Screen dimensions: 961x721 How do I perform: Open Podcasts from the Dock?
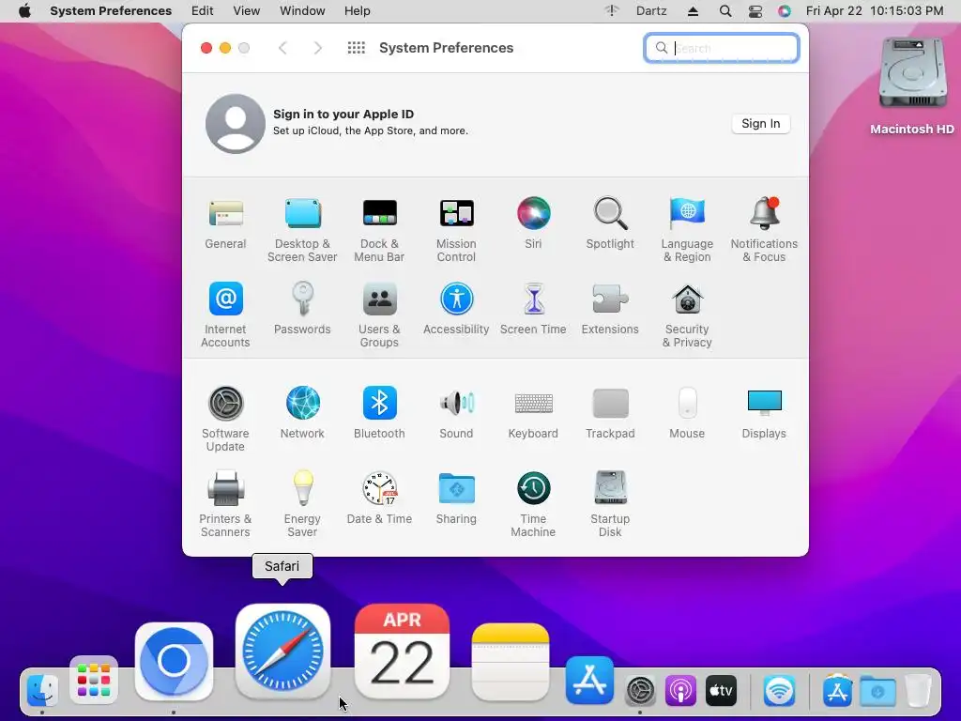680,690
